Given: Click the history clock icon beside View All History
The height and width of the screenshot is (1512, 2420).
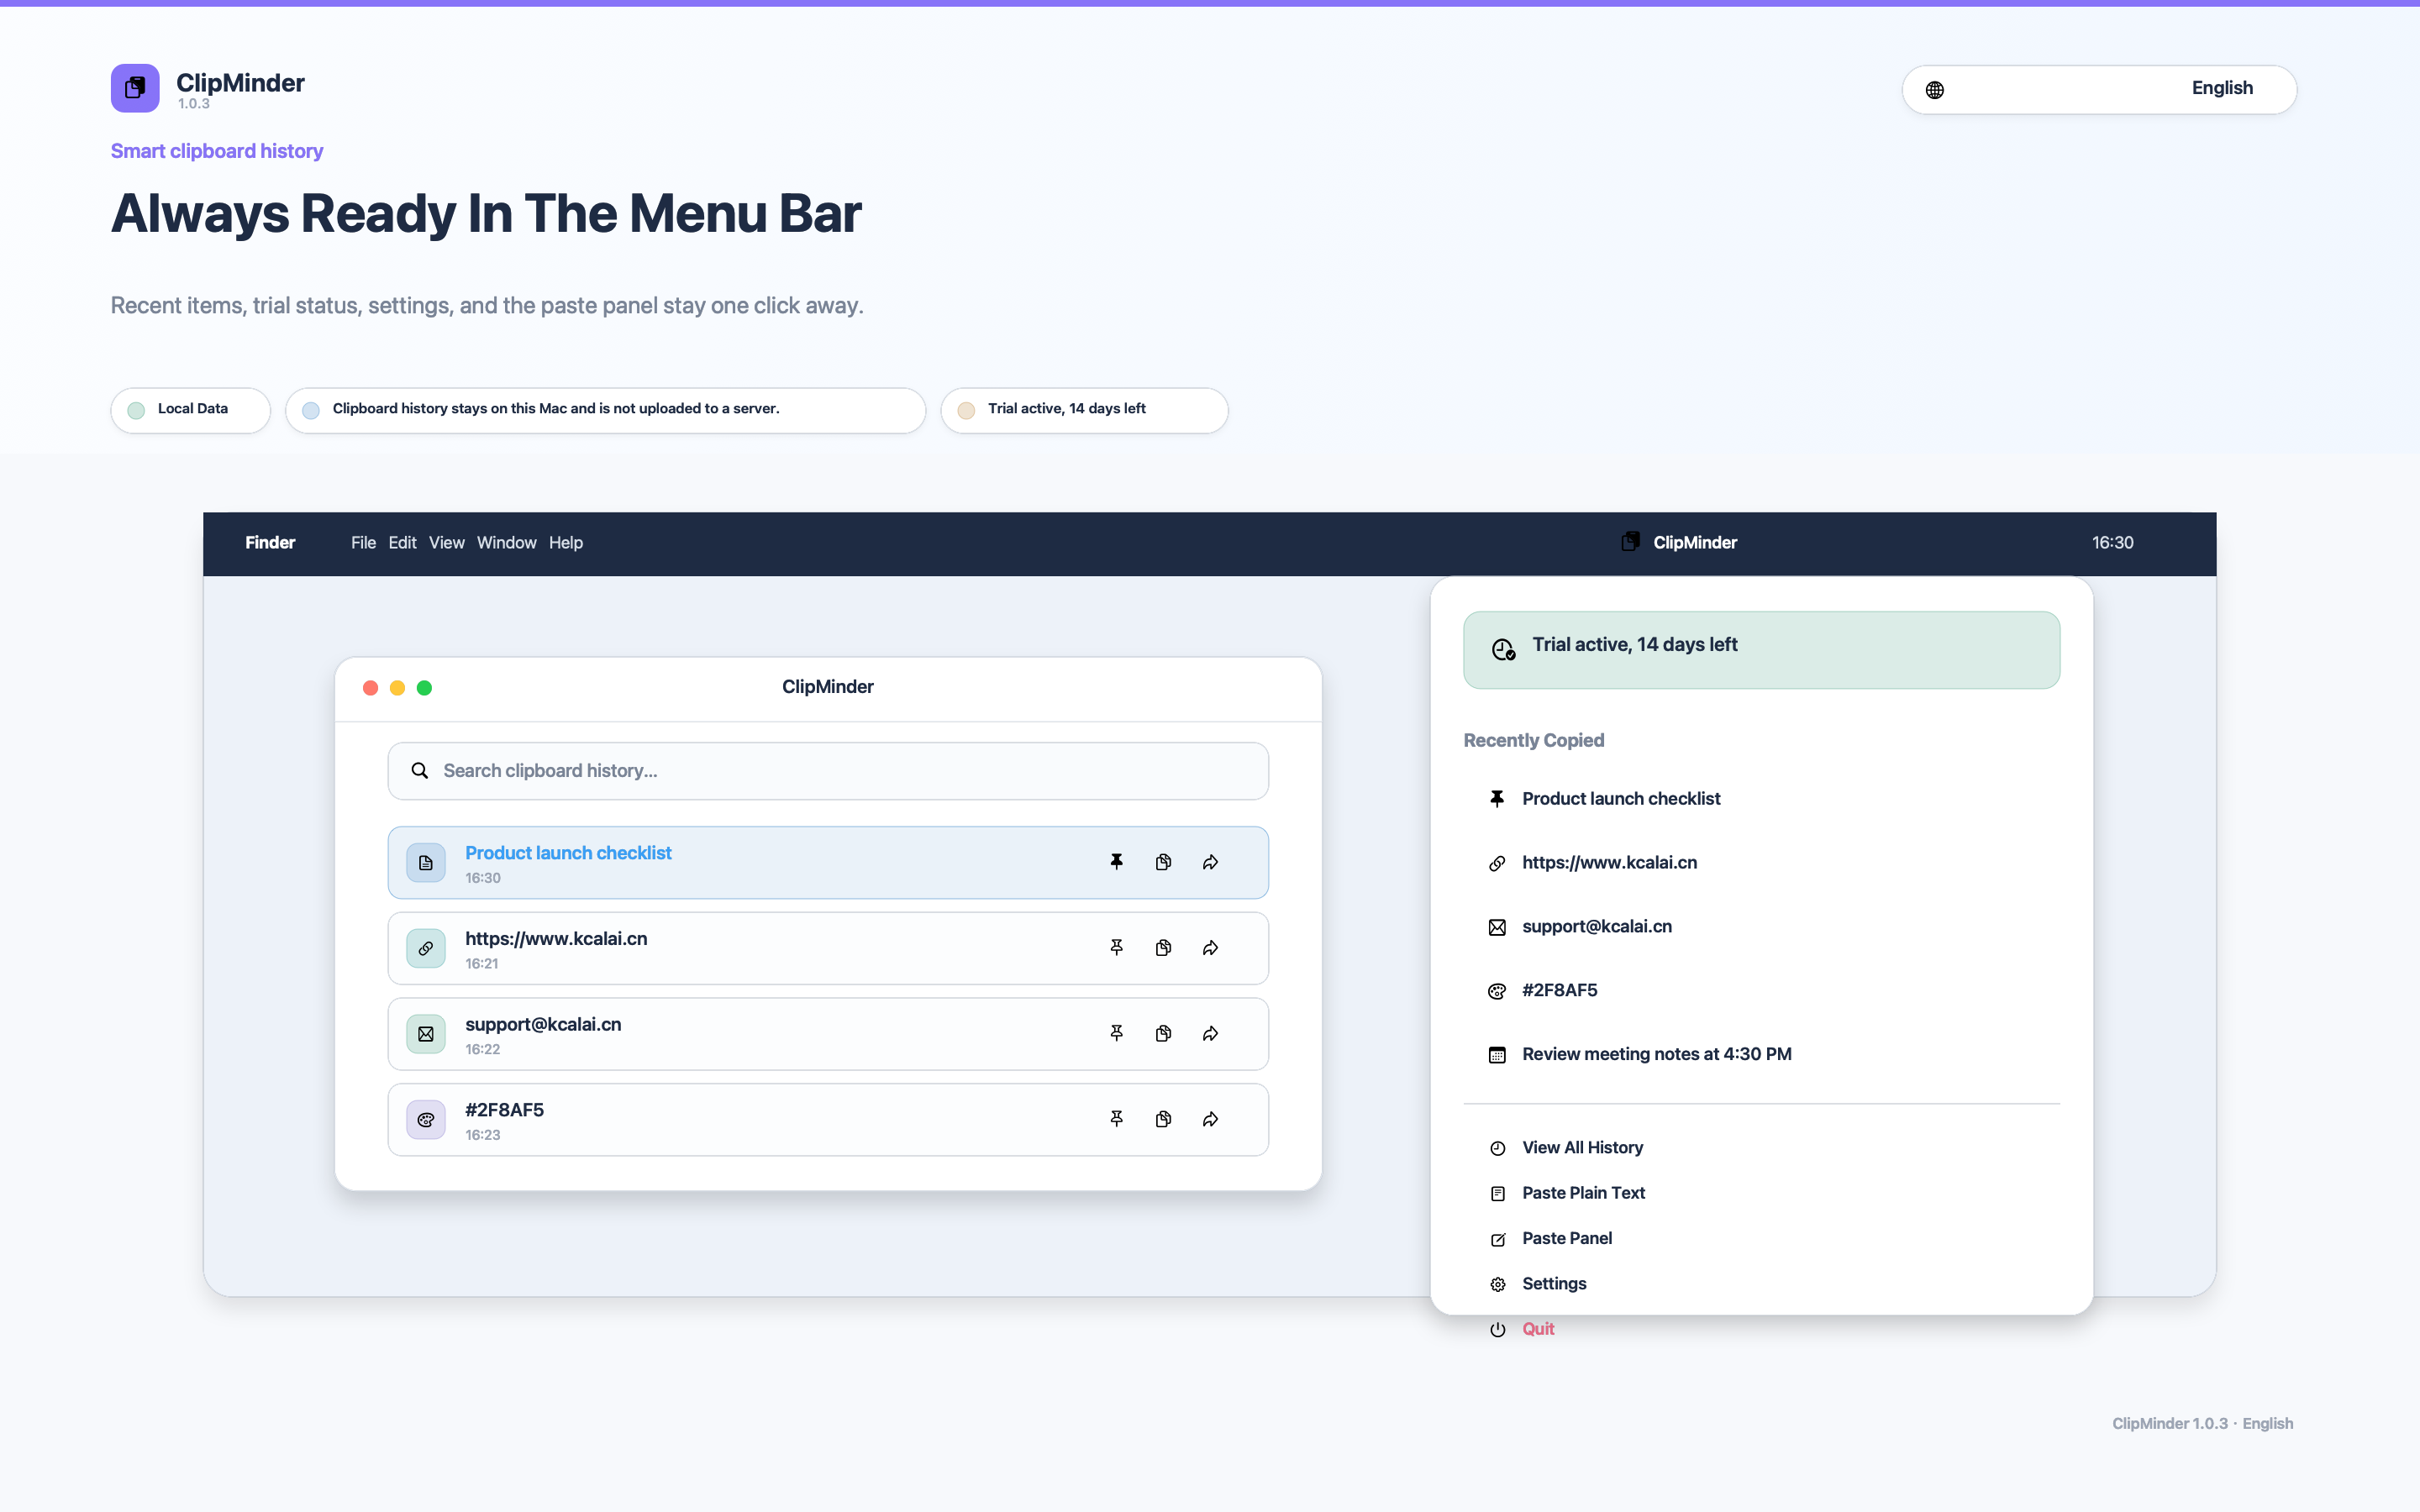Looking at the screenshot, I should click(x=1497, y=1149).
